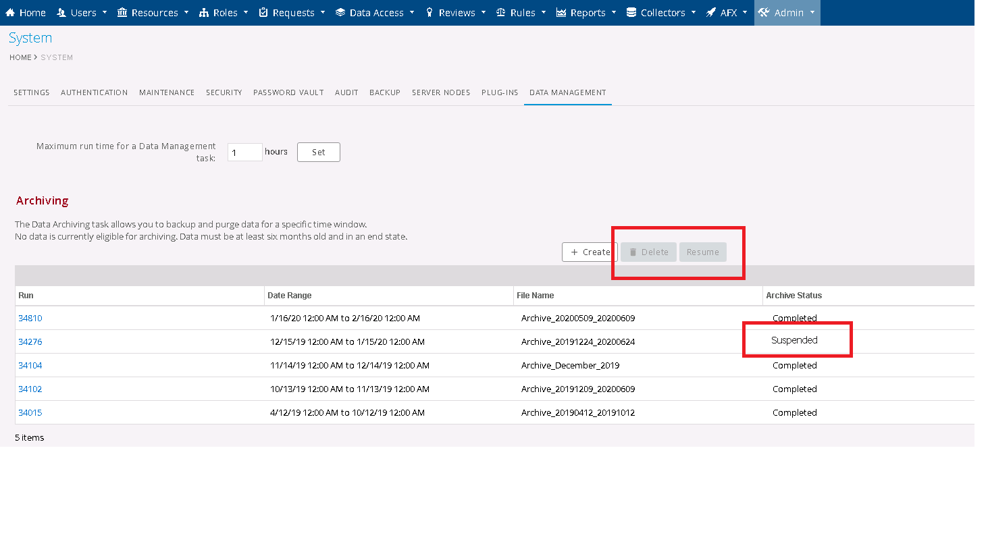Go to the Backup tab
This screenshot has width=988, height=550.
click(385, 92)
